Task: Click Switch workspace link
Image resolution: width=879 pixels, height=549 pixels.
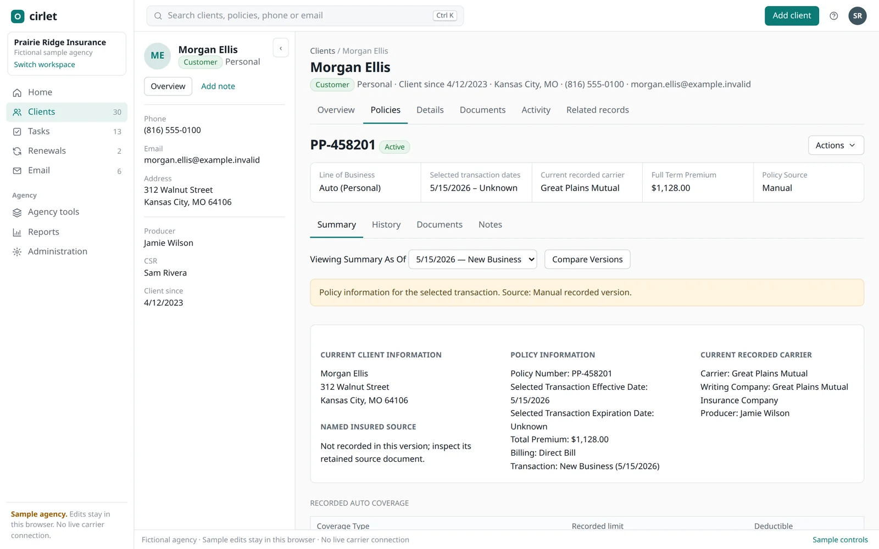Action: coord(44,65)
